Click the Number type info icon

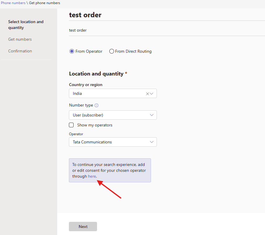pos(96,105)
